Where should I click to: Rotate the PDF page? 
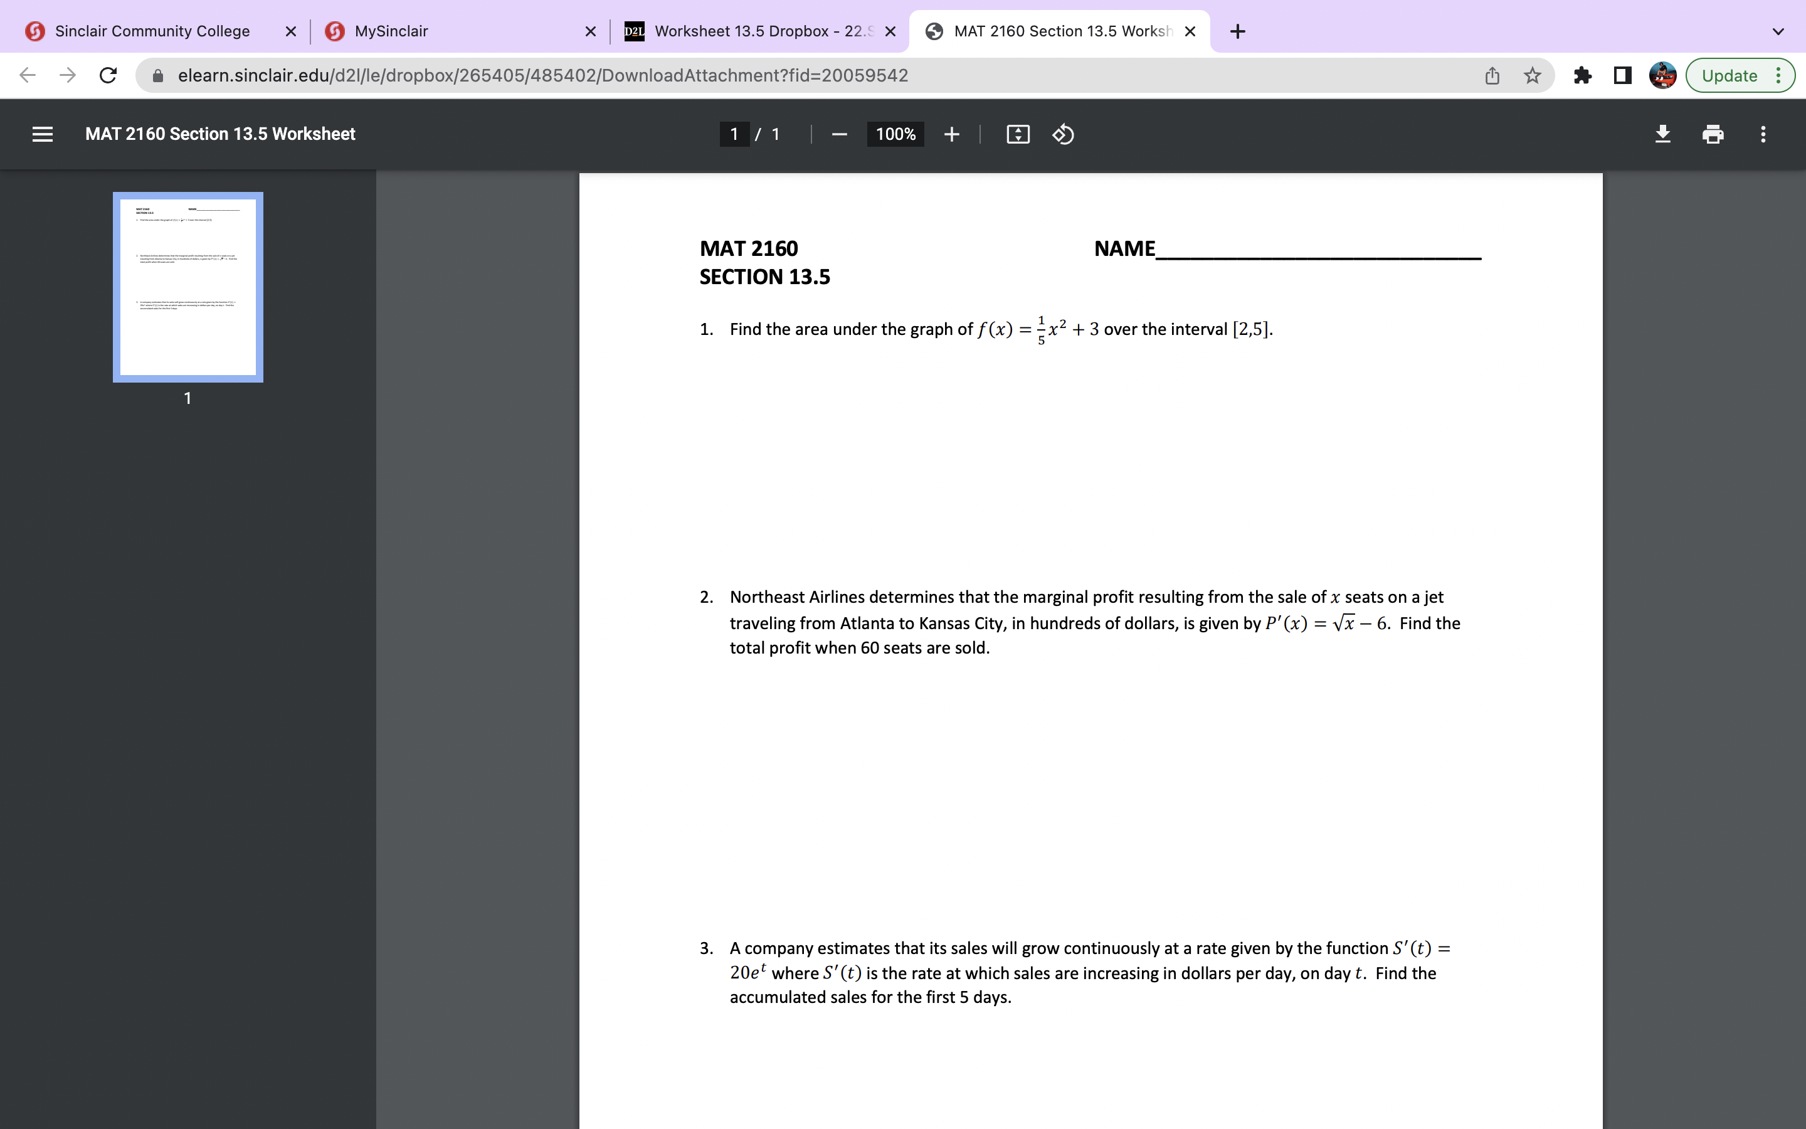tap(1062, 134)
